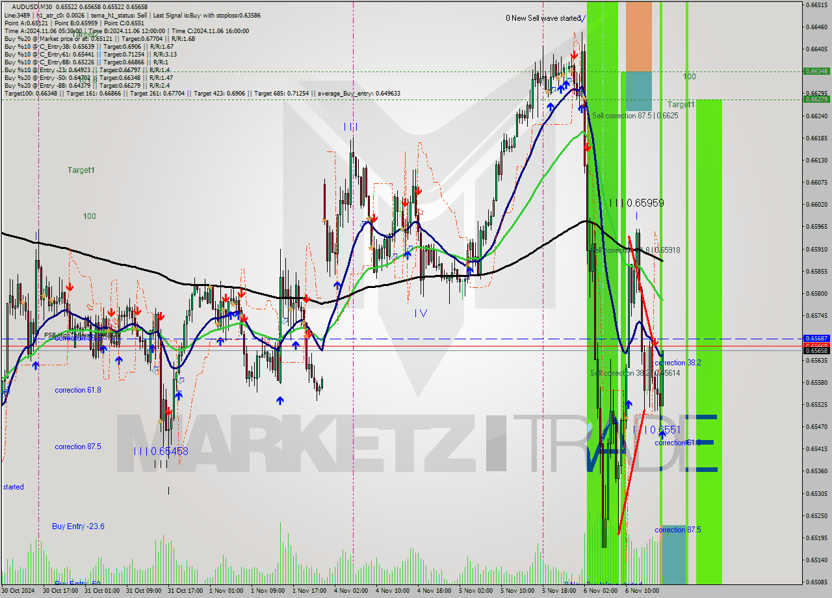
Task: Click the '6 Nov 02:00' time axis label
Action: click(601, 591)
